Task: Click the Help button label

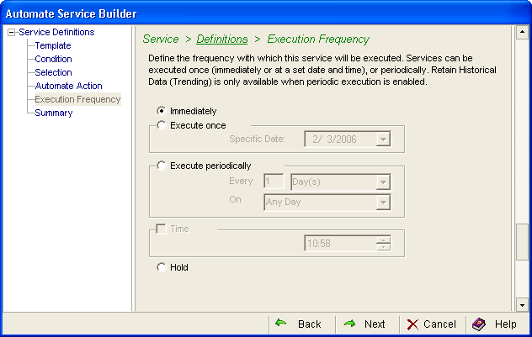Action: [x=506, y=324]
